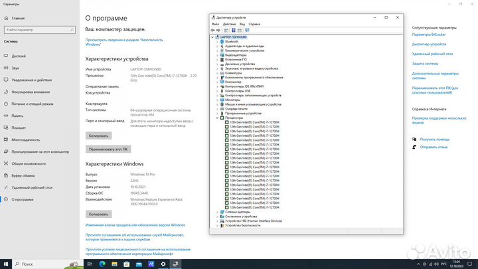This screenshot has width=478, height=269.
Task: Show hidden system tray icons chevron
Action: pyautogui.click(x=418, y=264)
